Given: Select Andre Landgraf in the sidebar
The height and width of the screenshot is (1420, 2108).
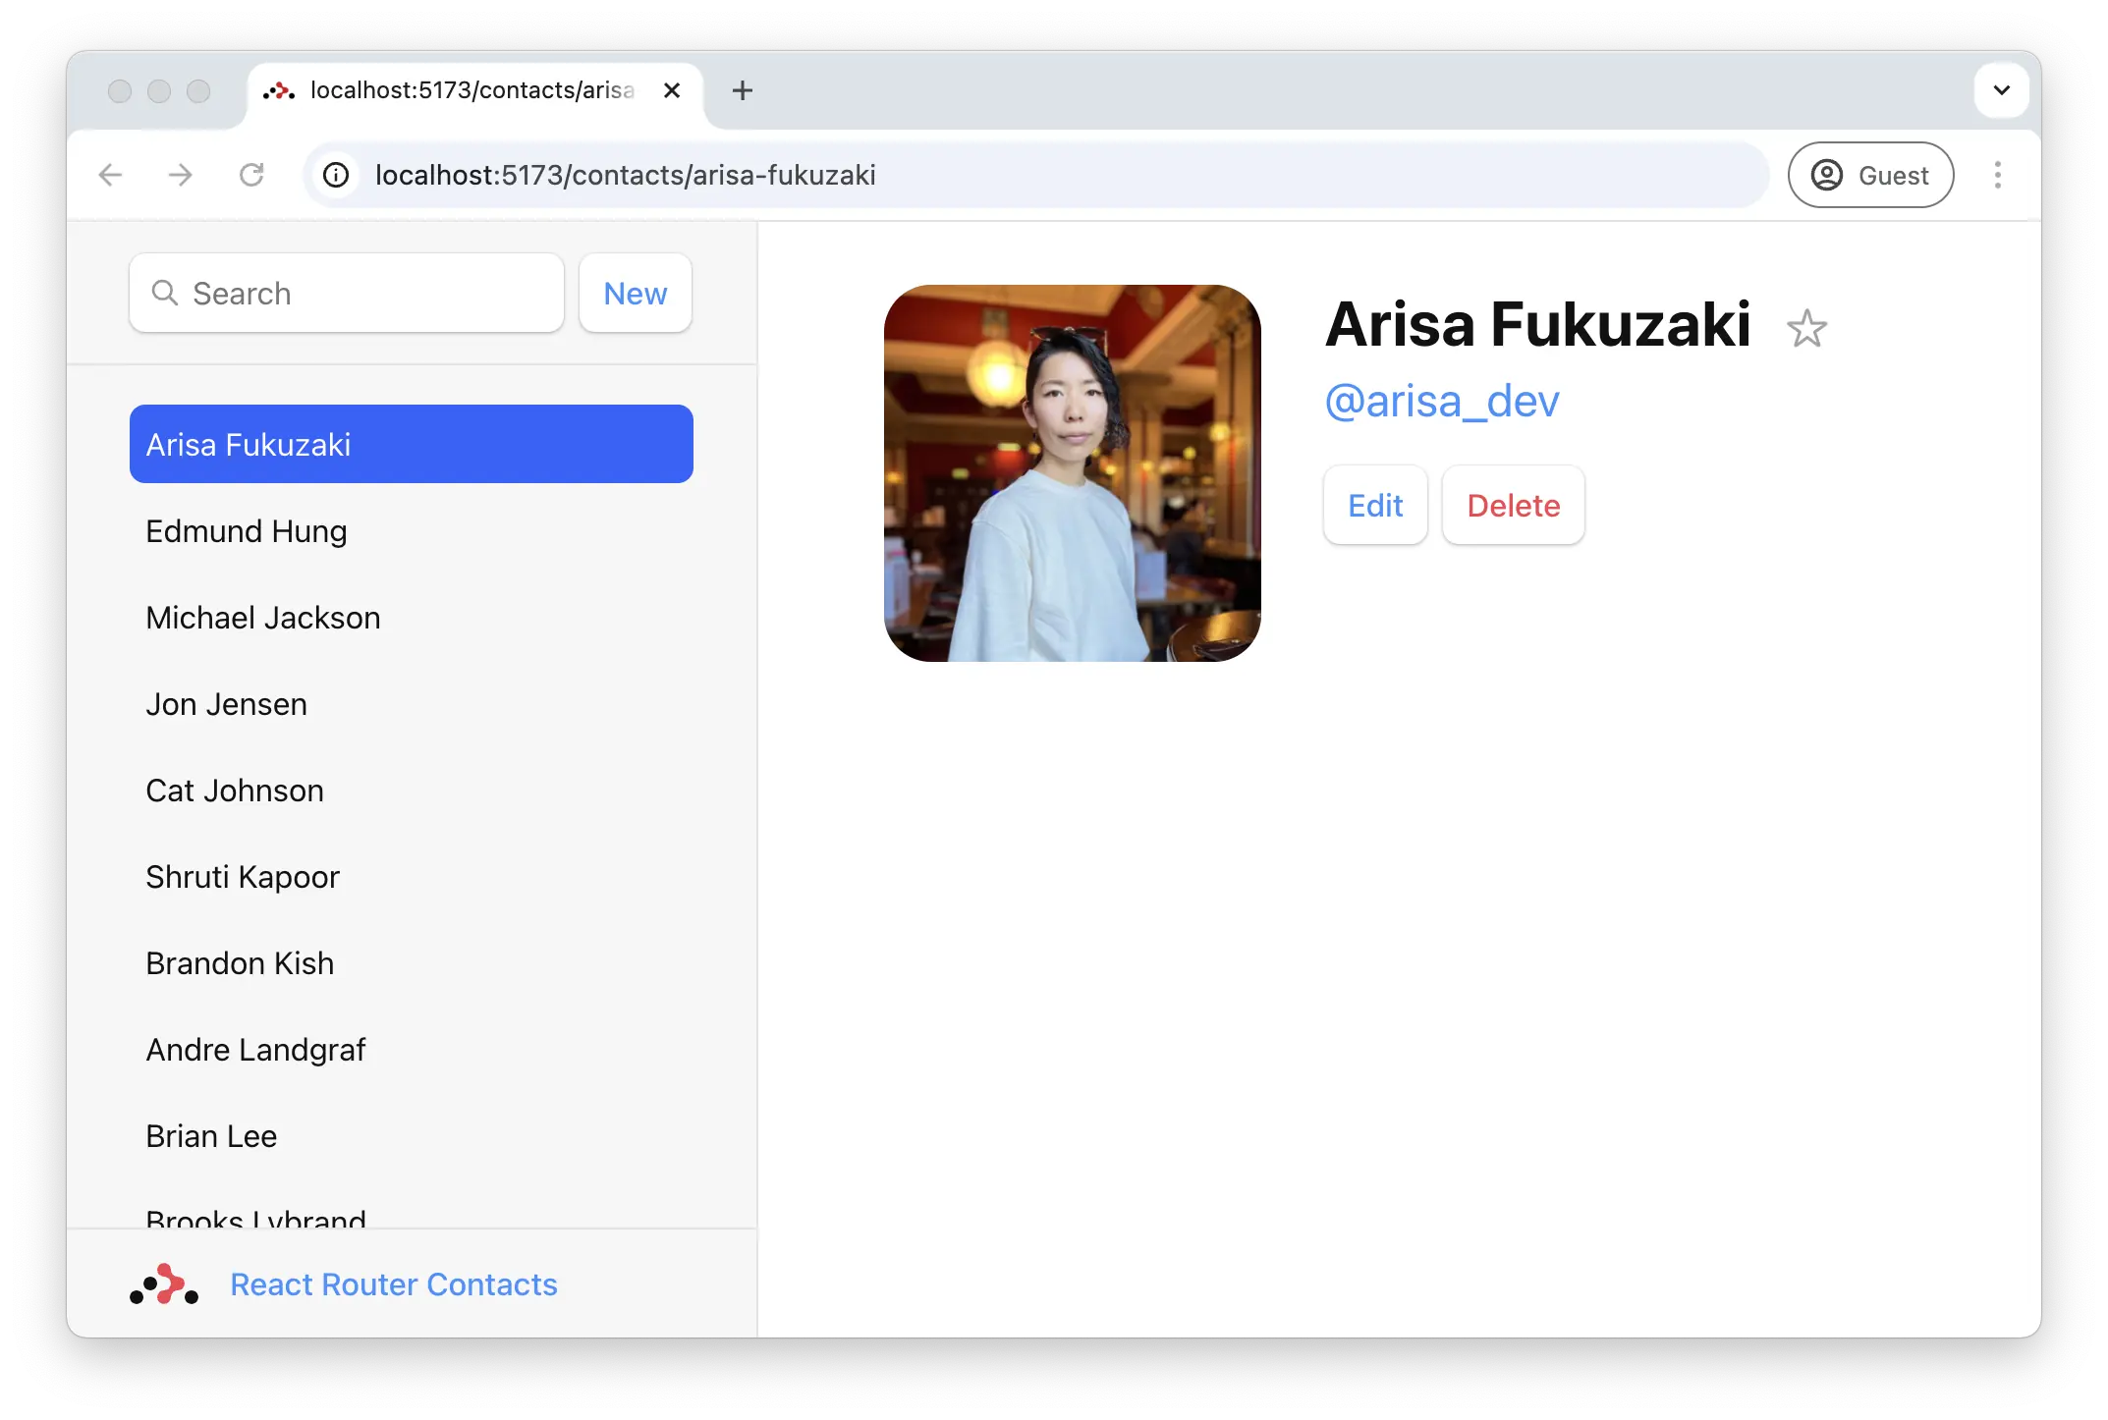Looking at the screenshot, I should pyautogui.click(x=412, y=1049).
